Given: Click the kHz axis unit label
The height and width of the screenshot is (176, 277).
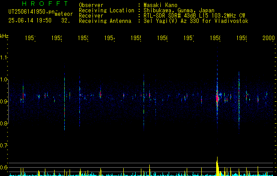Looking at the screenshot, I should pyautogui.click(x=4, y=36).
